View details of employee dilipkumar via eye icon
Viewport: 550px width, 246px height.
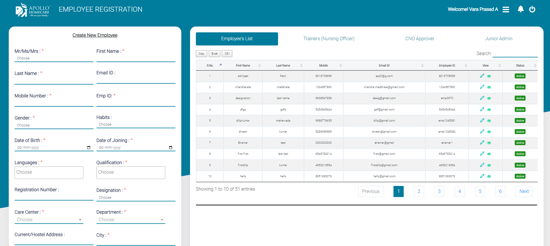[489, 121]
